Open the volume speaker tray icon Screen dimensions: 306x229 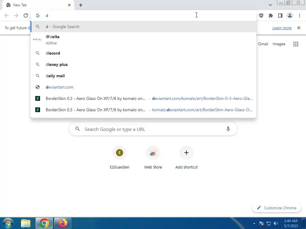276,223
